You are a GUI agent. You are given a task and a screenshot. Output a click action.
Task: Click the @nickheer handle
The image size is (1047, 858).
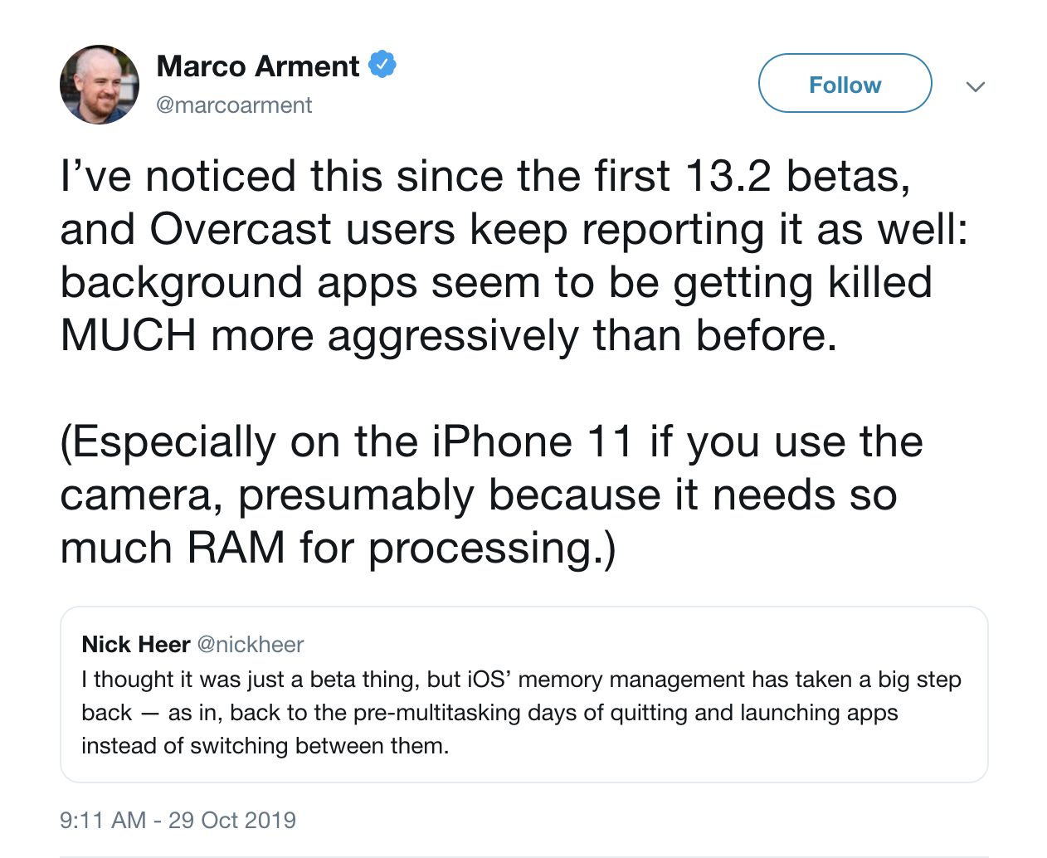click(x=250, y=645)
